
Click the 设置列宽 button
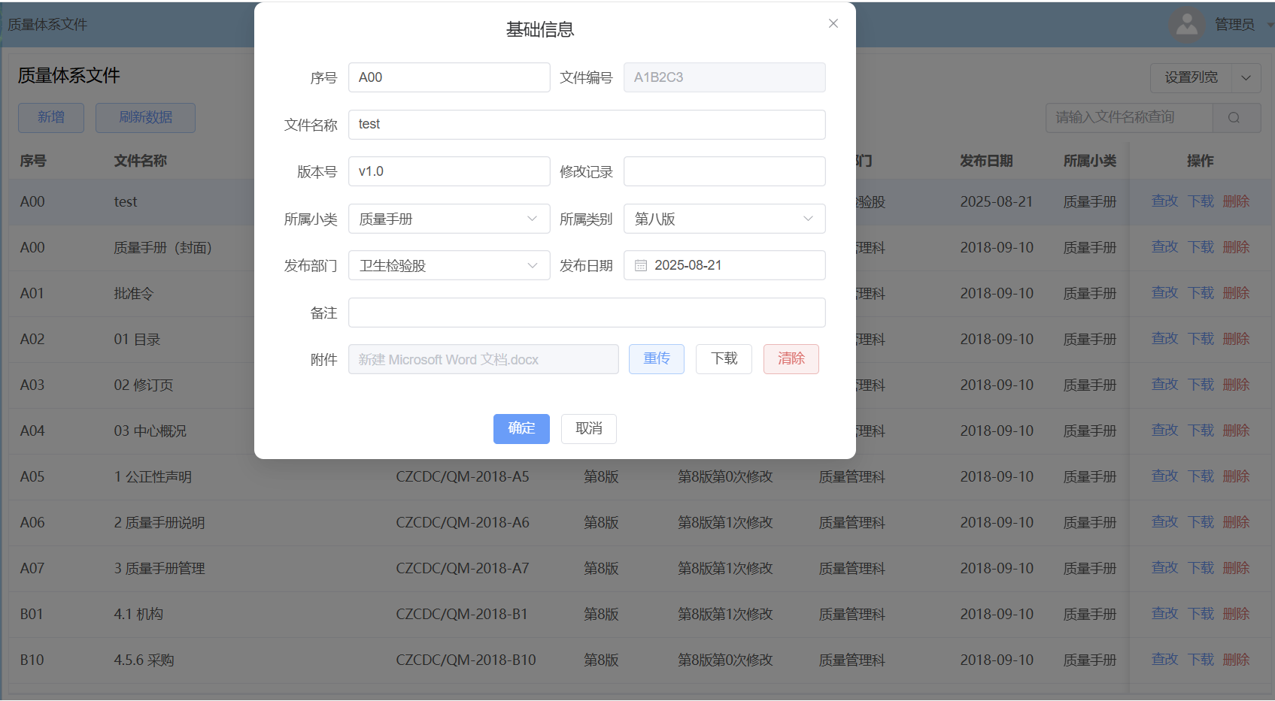tap(1191, 77)
